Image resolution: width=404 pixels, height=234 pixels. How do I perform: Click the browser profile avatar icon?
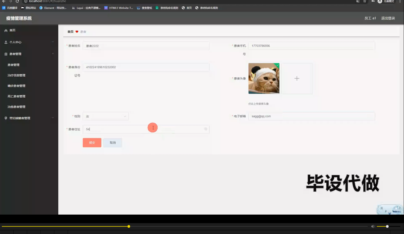[x=379, y=2]
